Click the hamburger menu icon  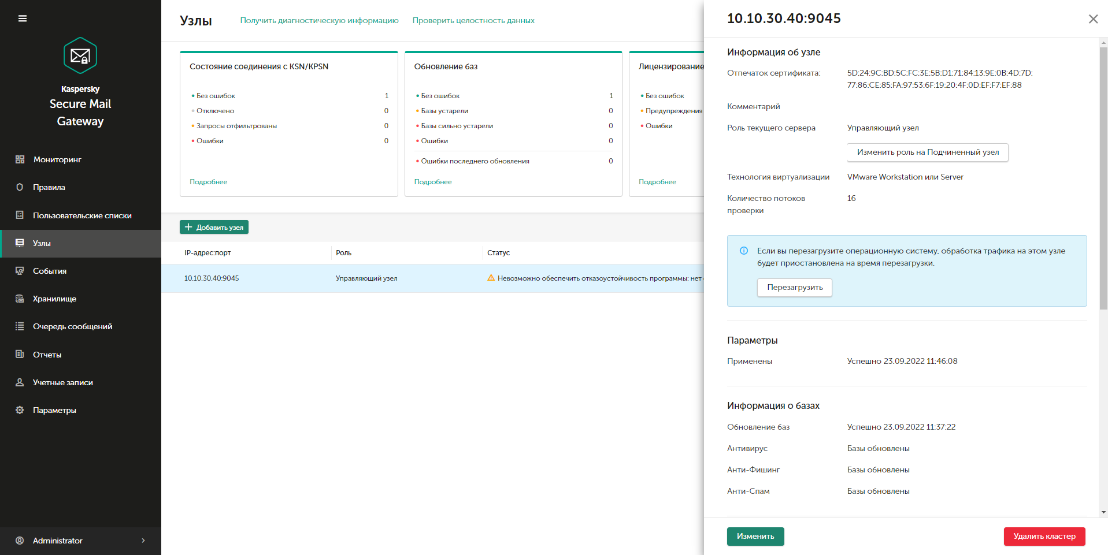23,18
